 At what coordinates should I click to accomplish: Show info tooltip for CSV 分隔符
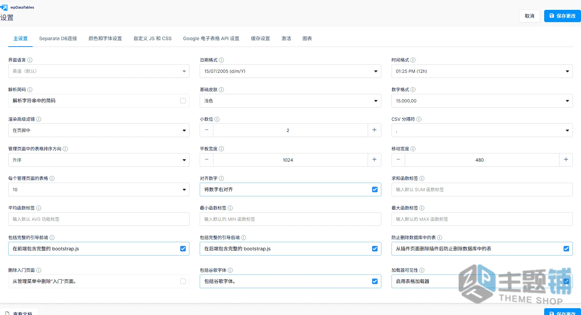pyautogui.click(x=419, y=119)
